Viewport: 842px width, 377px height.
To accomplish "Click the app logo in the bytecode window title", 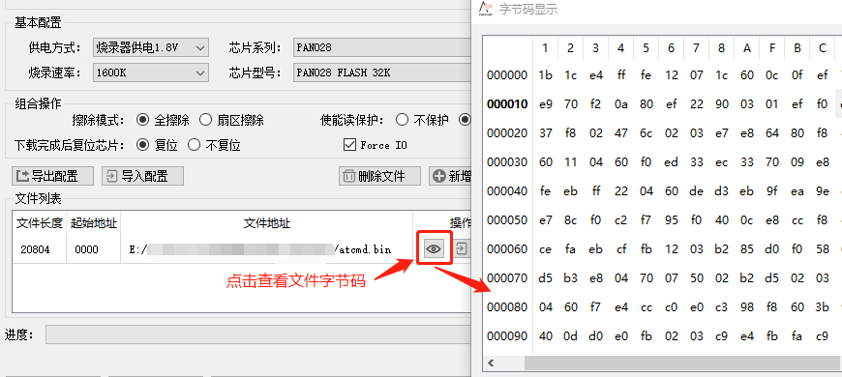I will click(486, 9).
